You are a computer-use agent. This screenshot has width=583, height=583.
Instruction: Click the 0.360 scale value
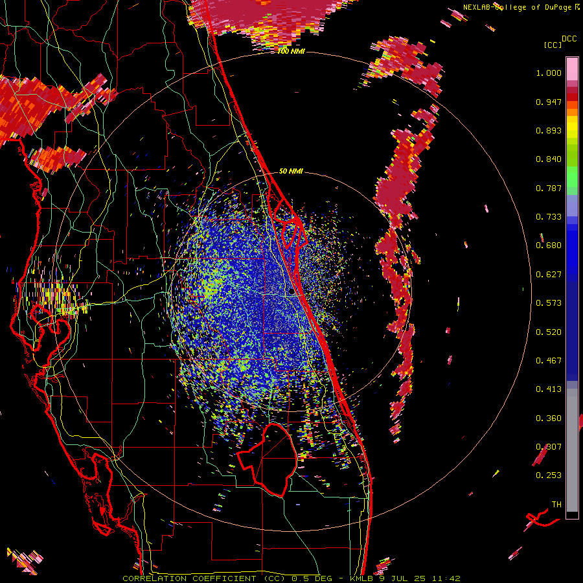[x=549, y=418]
